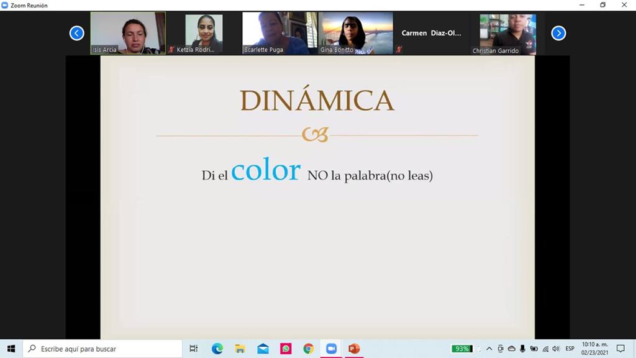Open the volume control in tray
Screen dimensions: 636x358
click(x=556, y=349)
